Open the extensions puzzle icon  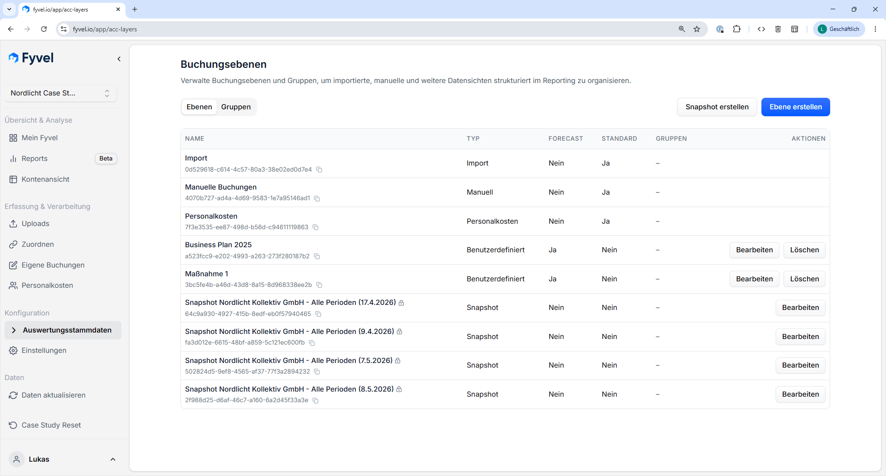pos(737,29)
